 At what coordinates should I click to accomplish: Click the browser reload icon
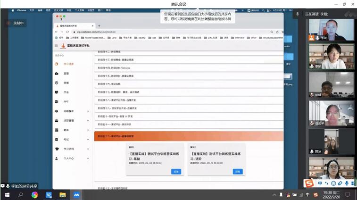(67, 32)
